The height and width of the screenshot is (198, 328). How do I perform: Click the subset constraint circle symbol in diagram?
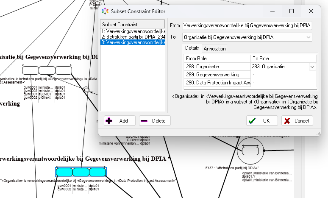pyautogui.click(x=86, y=90)
